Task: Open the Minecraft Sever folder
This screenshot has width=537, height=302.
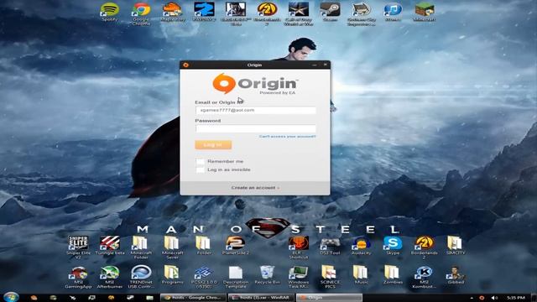Action: pyautogui.click(x=172, y=247)
